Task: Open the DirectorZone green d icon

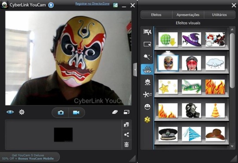Action: pos(115,5)
